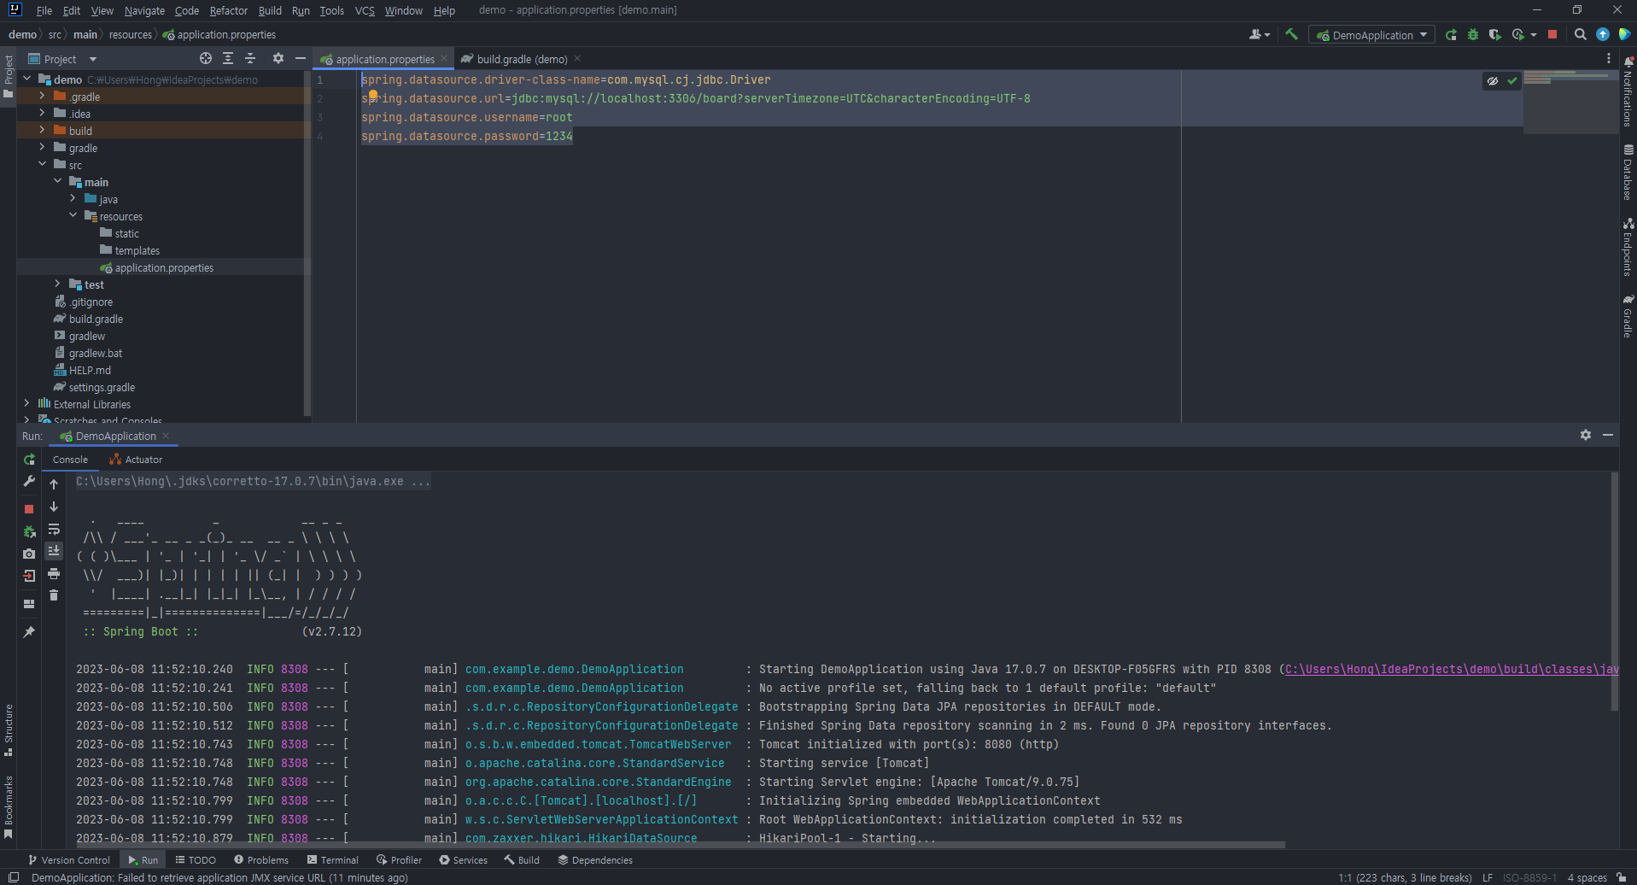This screenshot has width=1637, height=885.
Task: Click the green inspection checkmark in editor
Action: point(1512,81)
